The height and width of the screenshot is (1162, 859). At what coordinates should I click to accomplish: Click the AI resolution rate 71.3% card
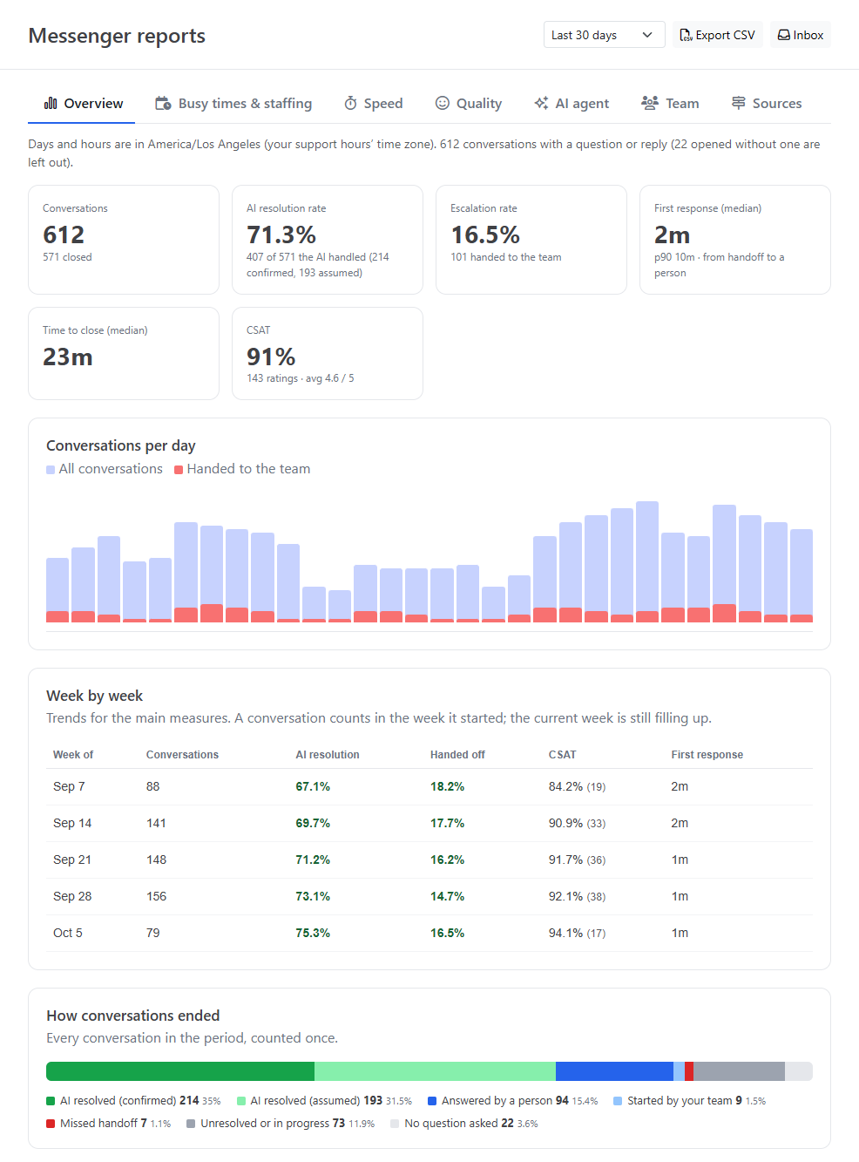[328, 240]
